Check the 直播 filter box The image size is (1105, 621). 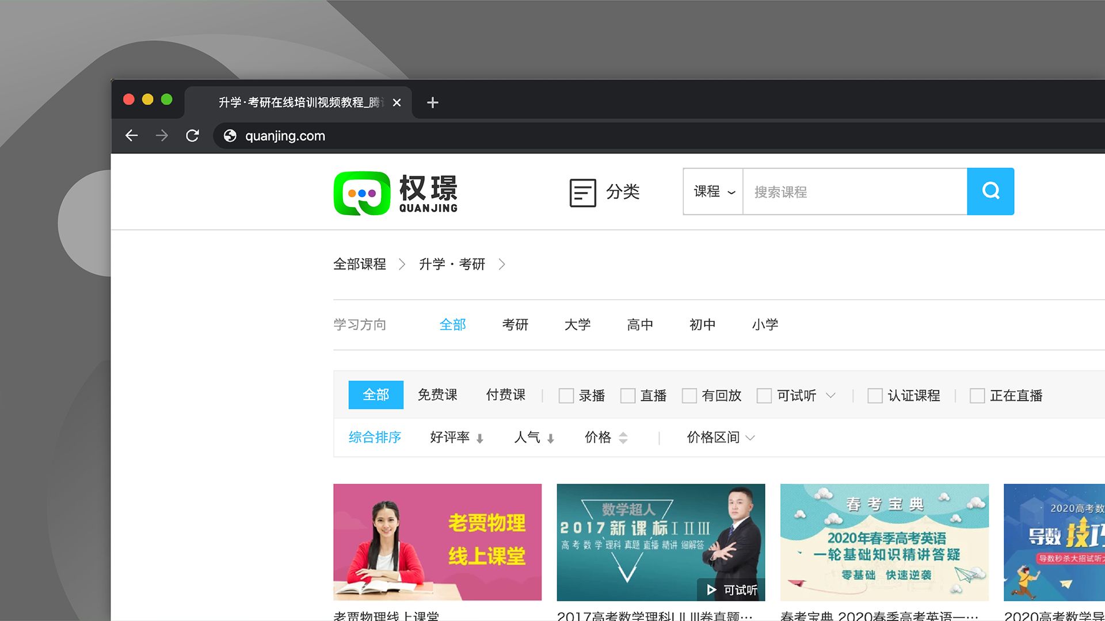(628, 396)
